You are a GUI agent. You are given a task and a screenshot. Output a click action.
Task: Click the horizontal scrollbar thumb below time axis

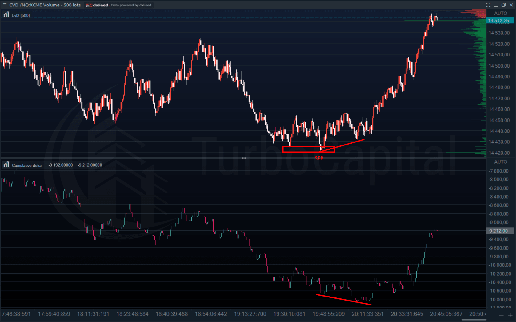click(474, 320)
